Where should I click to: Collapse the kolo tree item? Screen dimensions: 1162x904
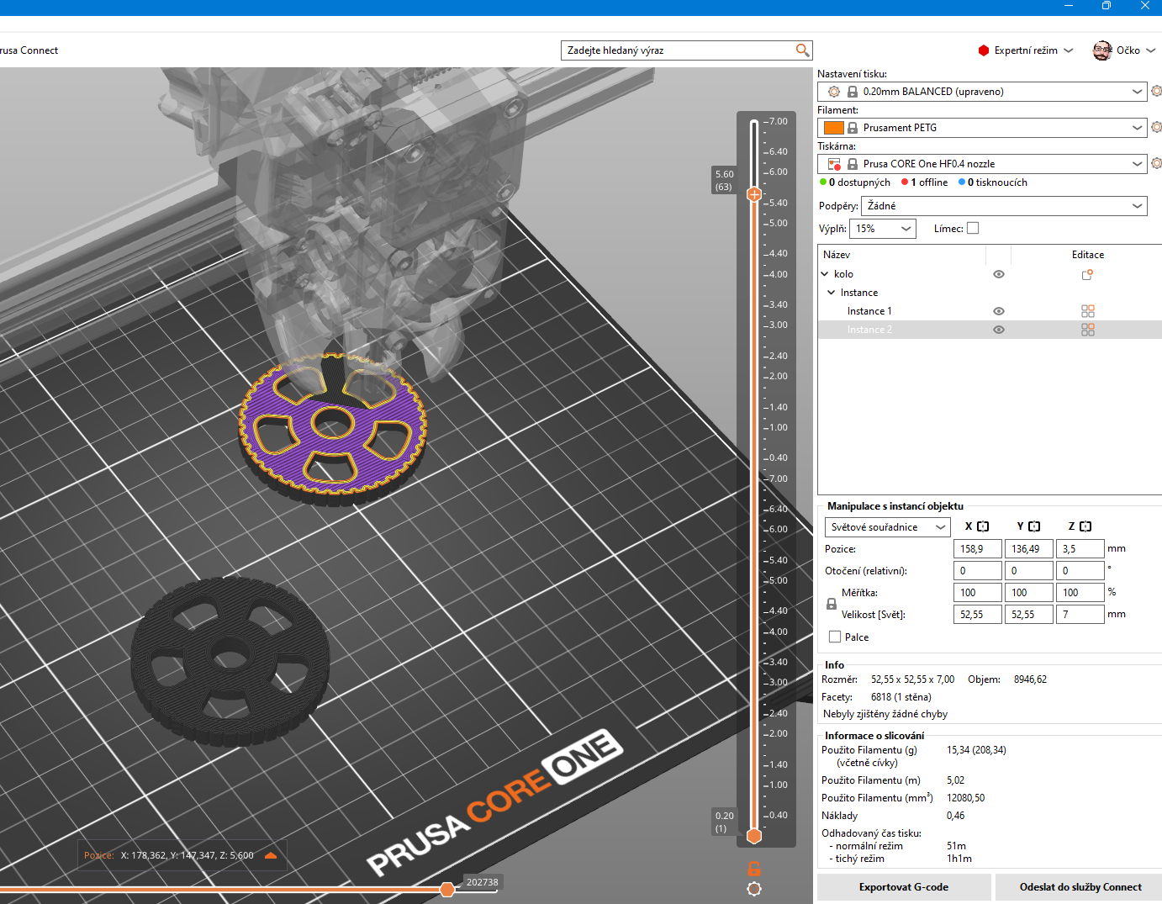coord(825,274)
